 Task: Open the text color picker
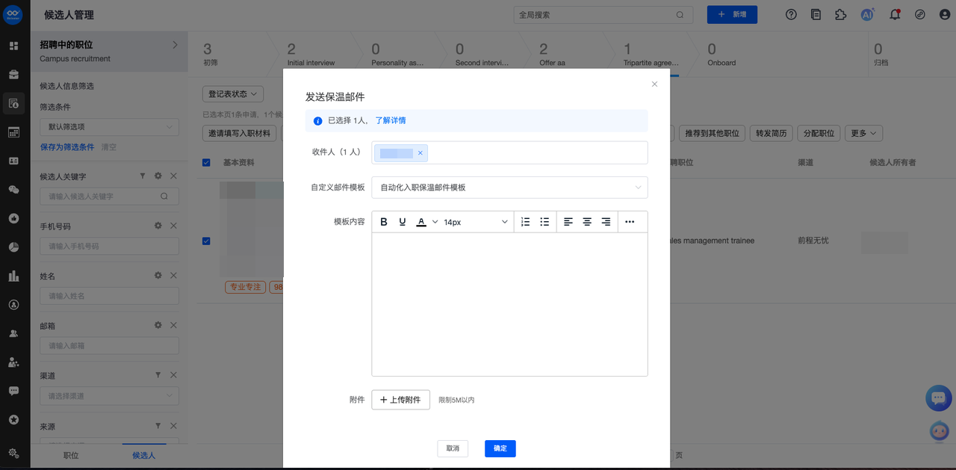[421, 222]
